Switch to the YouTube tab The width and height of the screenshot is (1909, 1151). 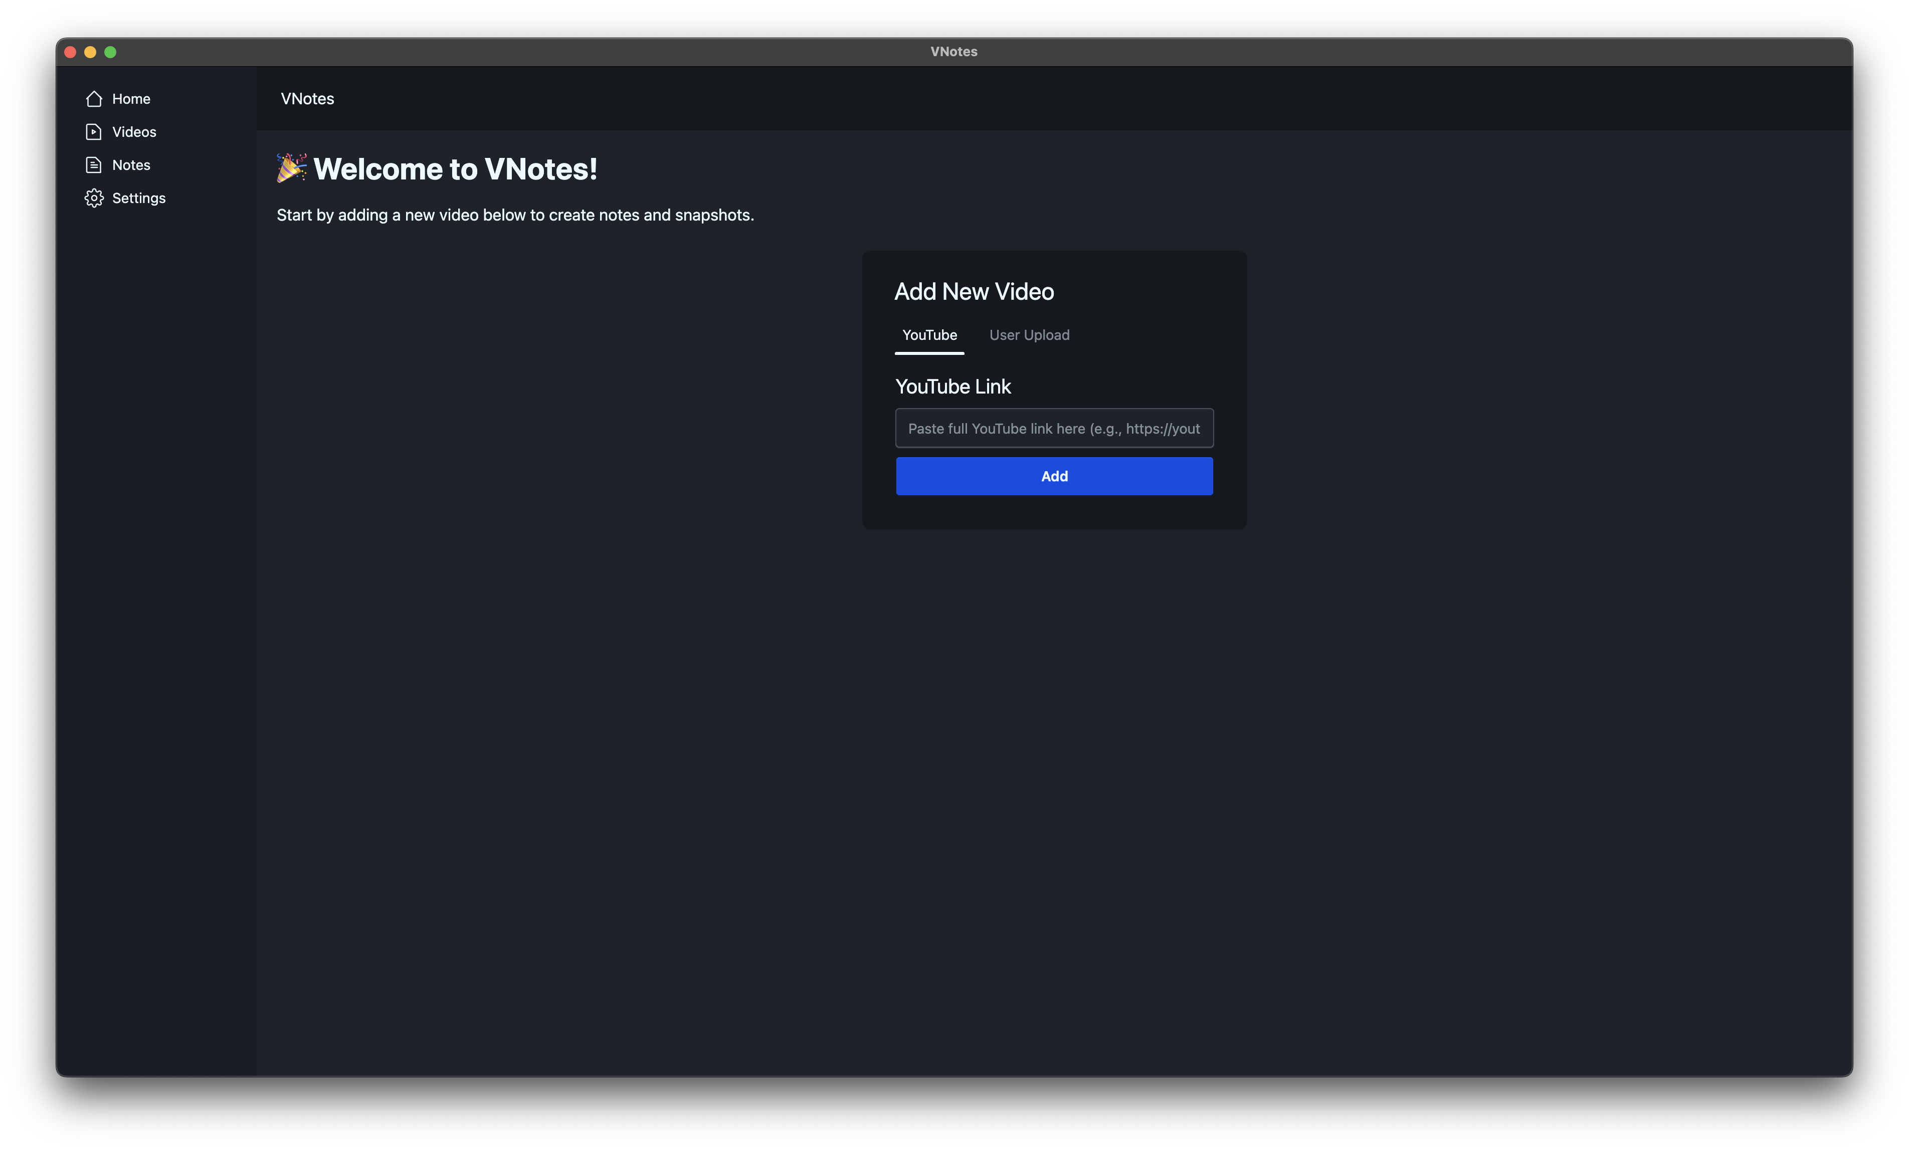930,335
